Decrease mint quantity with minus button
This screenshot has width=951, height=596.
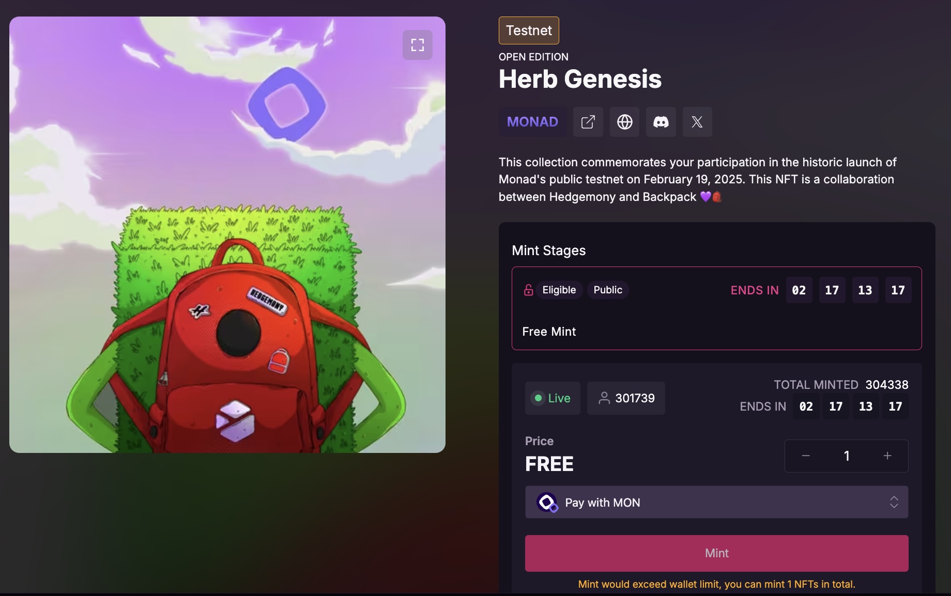click(806, 456)
